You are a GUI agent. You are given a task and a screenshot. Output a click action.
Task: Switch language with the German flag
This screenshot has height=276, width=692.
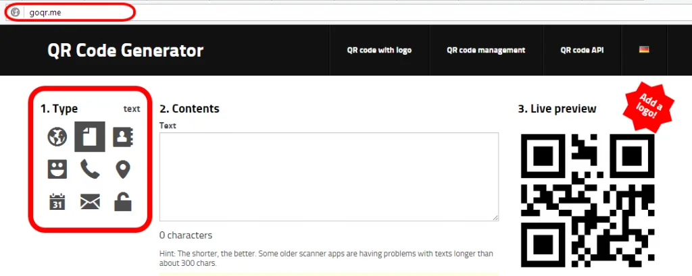(644, 50)
